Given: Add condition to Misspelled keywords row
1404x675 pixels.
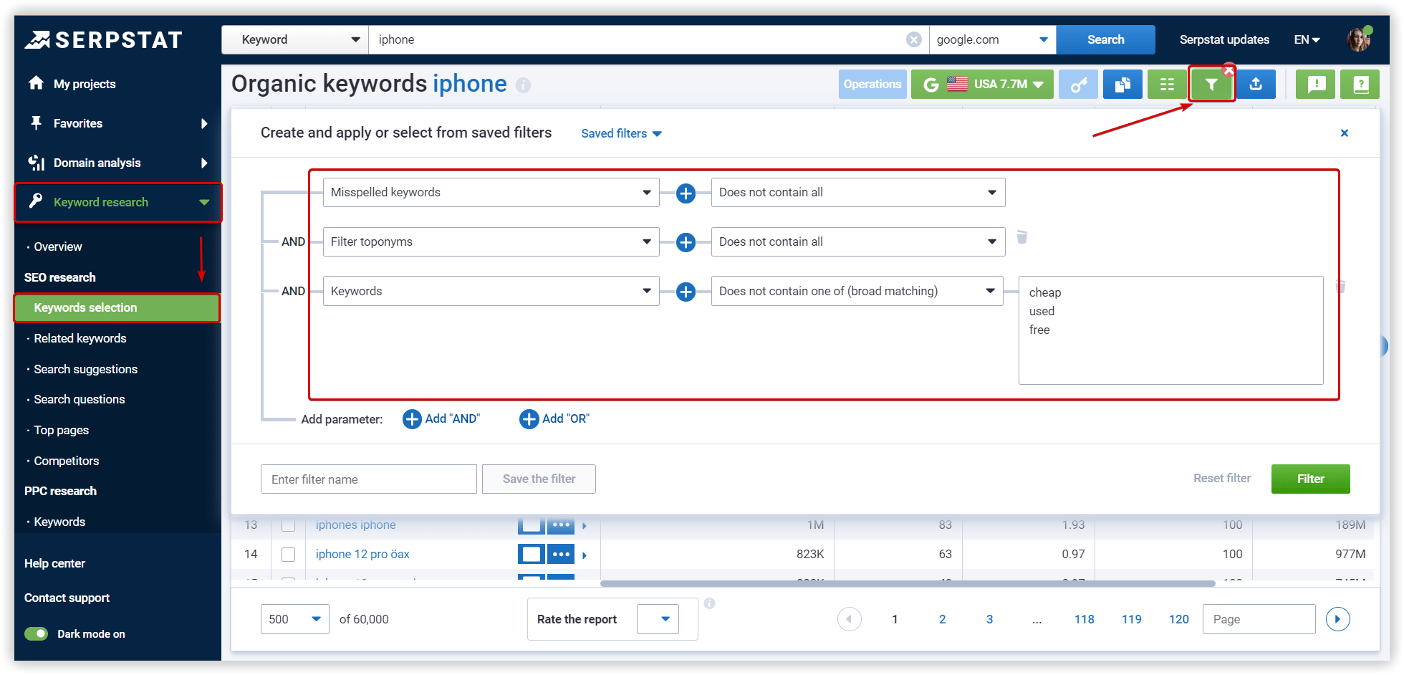Looking at the screenshot, I should pos(686,193).
